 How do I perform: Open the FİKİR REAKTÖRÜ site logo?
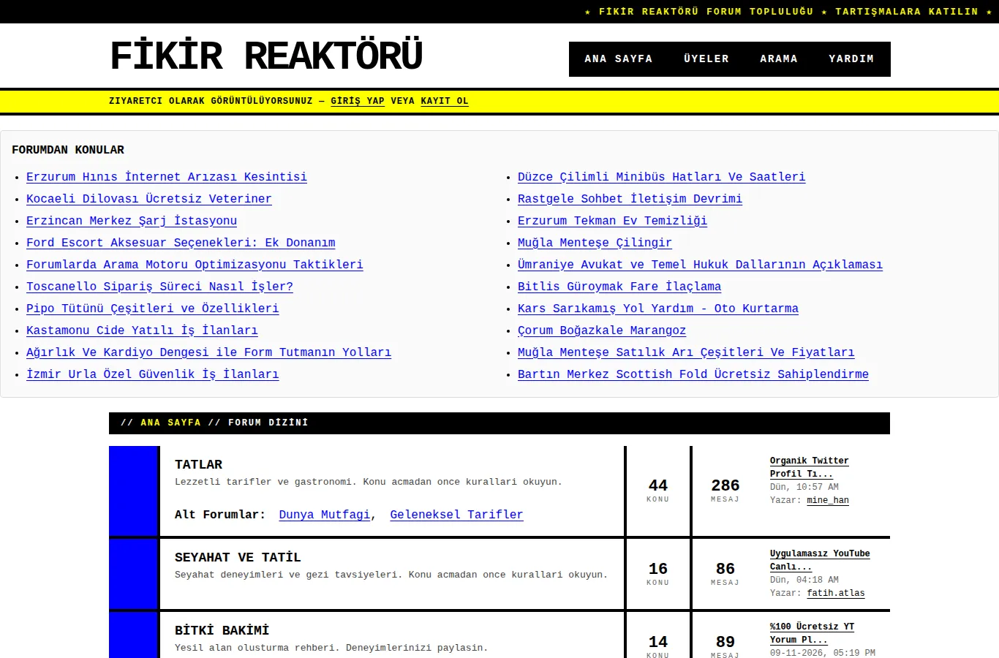pyautogui.click(x=266, y=56)
